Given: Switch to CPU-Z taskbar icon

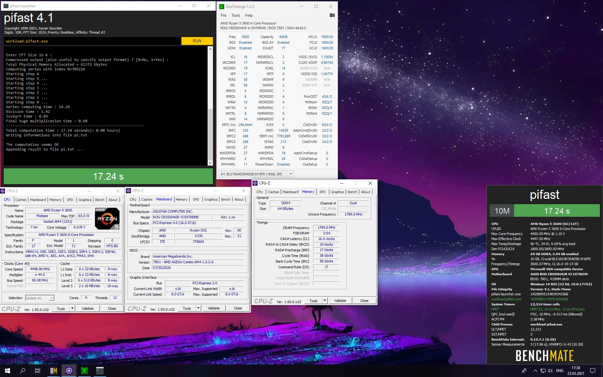Looking at the screenshot, I should click(69, 371).
